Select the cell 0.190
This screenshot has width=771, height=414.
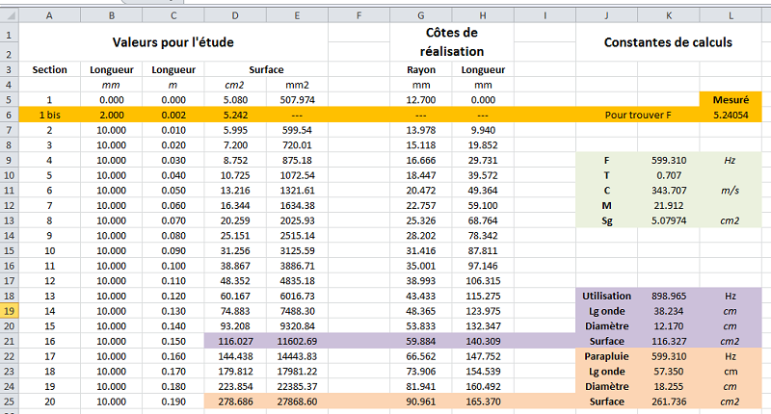click(173, 401)
